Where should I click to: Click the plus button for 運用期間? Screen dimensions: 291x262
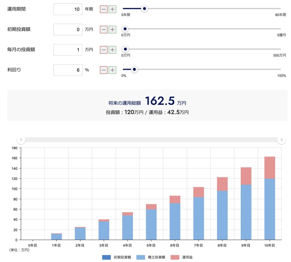pos(113,9)
